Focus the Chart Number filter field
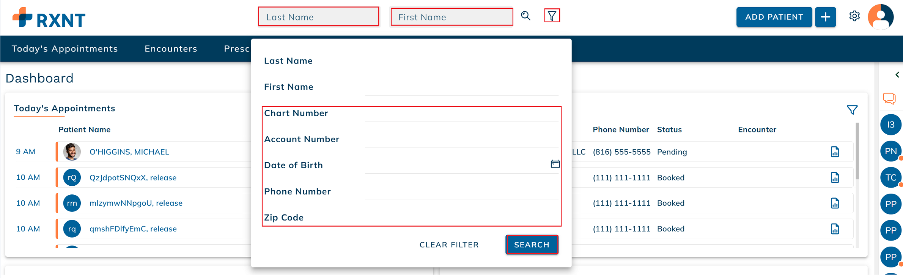 [461, 114]
